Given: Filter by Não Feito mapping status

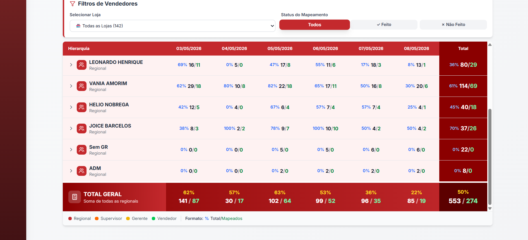Looking at the screenshot, I should pyautogui.click(x=453, y=25).
